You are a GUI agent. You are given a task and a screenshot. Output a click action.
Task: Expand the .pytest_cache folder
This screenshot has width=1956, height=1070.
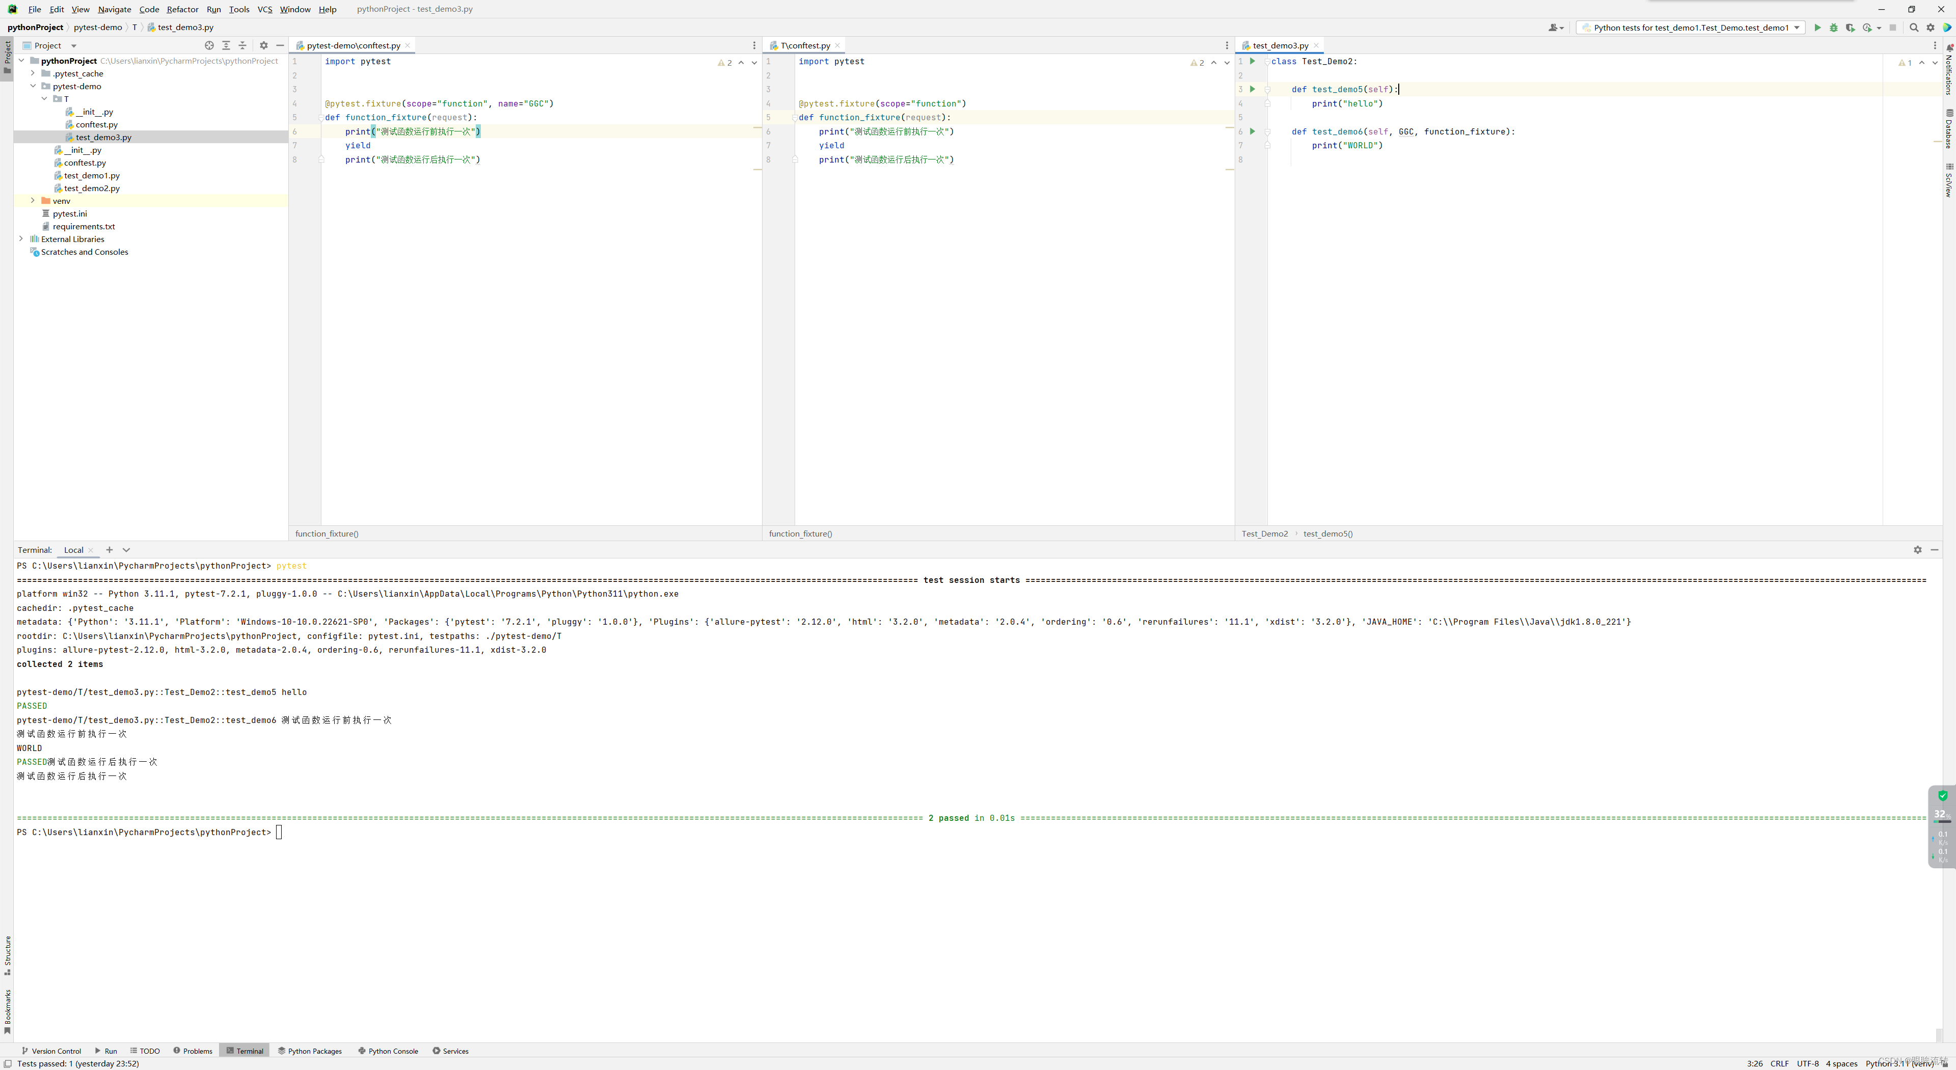[33, 74]
